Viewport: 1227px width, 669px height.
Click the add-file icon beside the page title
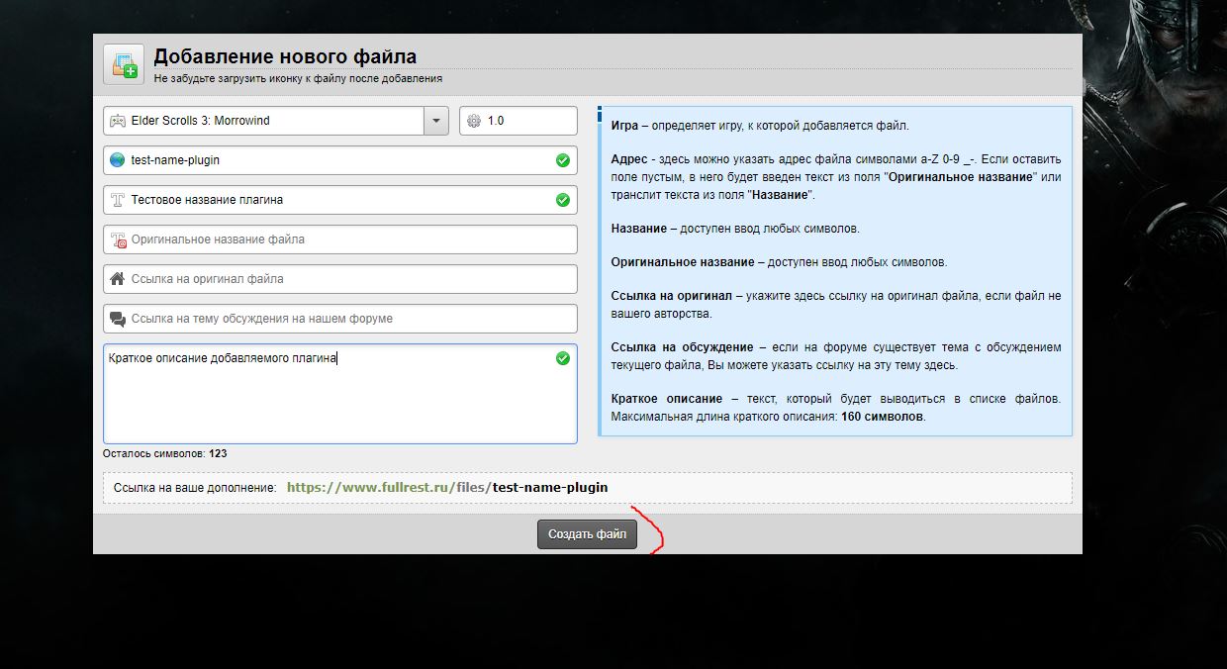(124, 65)
